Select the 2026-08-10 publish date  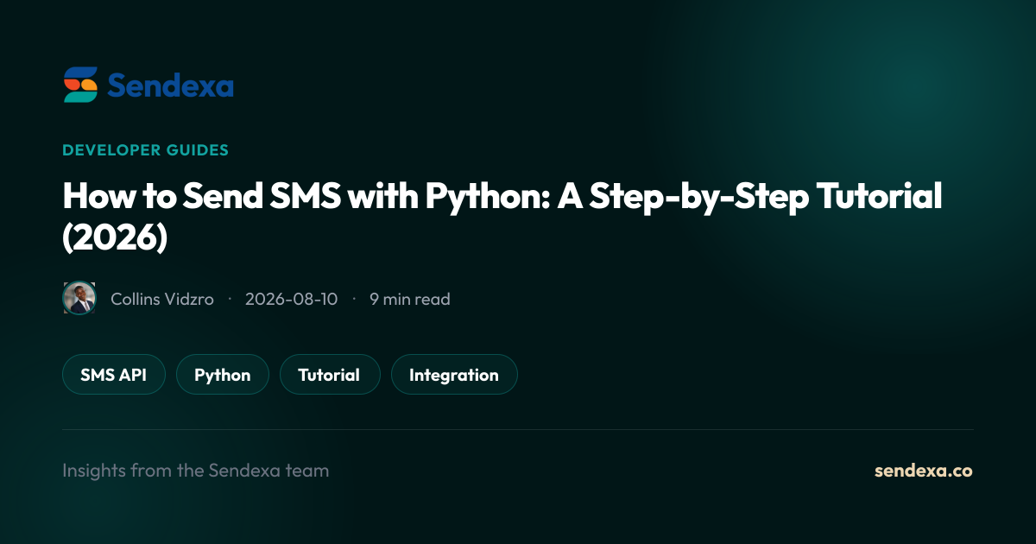pos(291,299)
